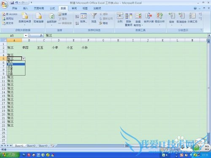Click the Windows 开始 Start button
Image resolution: width=211 pixels, height=158 pixels.
click(10, 155)
